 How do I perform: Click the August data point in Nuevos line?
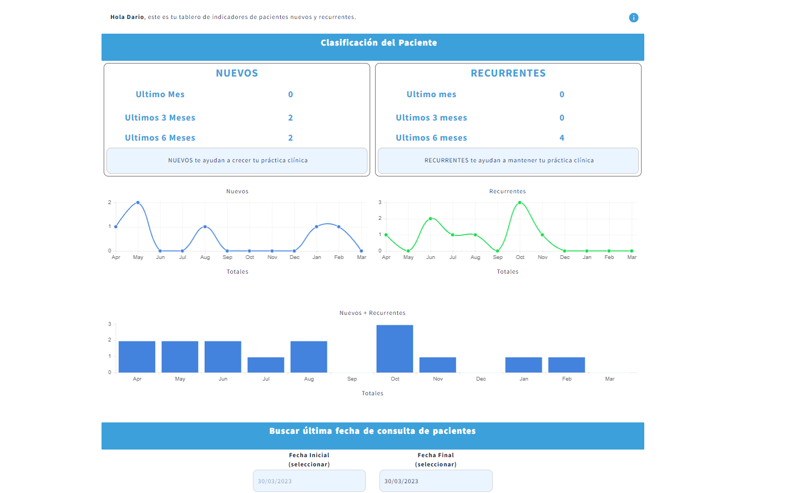tap(205, 226)
